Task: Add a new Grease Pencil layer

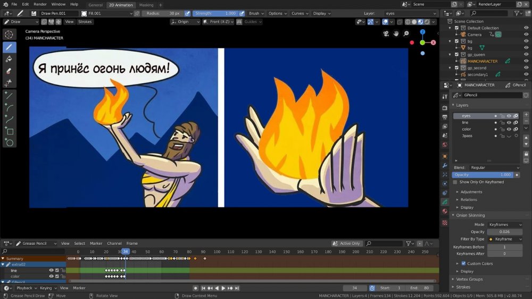Action: [x=526, y=116]
